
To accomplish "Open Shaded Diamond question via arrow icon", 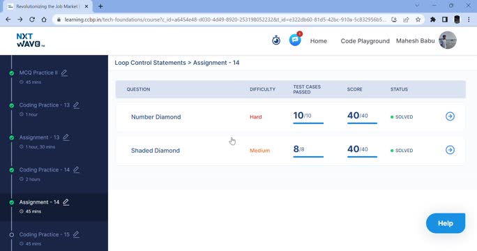I will point(450,150).
